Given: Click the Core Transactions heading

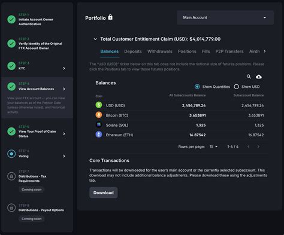Looking at the screenshot, I should 109,160.
